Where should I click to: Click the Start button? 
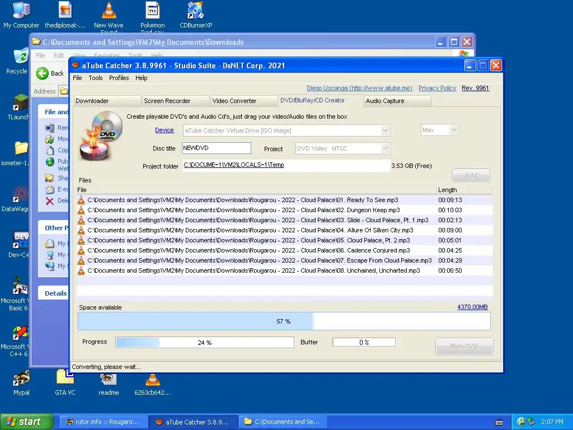pos(26,422)
